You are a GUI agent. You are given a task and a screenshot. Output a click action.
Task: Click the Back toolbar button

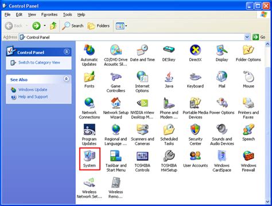point(14,26)
